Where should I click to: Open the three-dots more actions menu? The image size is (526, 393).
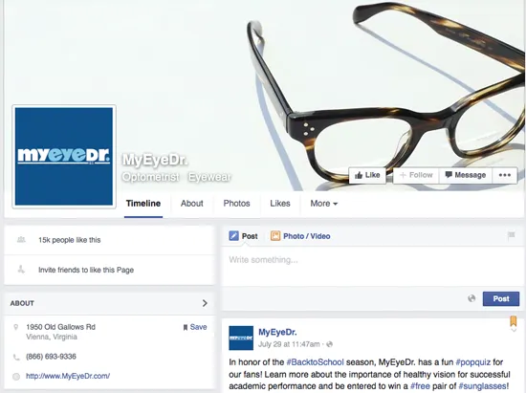[505, 175]
